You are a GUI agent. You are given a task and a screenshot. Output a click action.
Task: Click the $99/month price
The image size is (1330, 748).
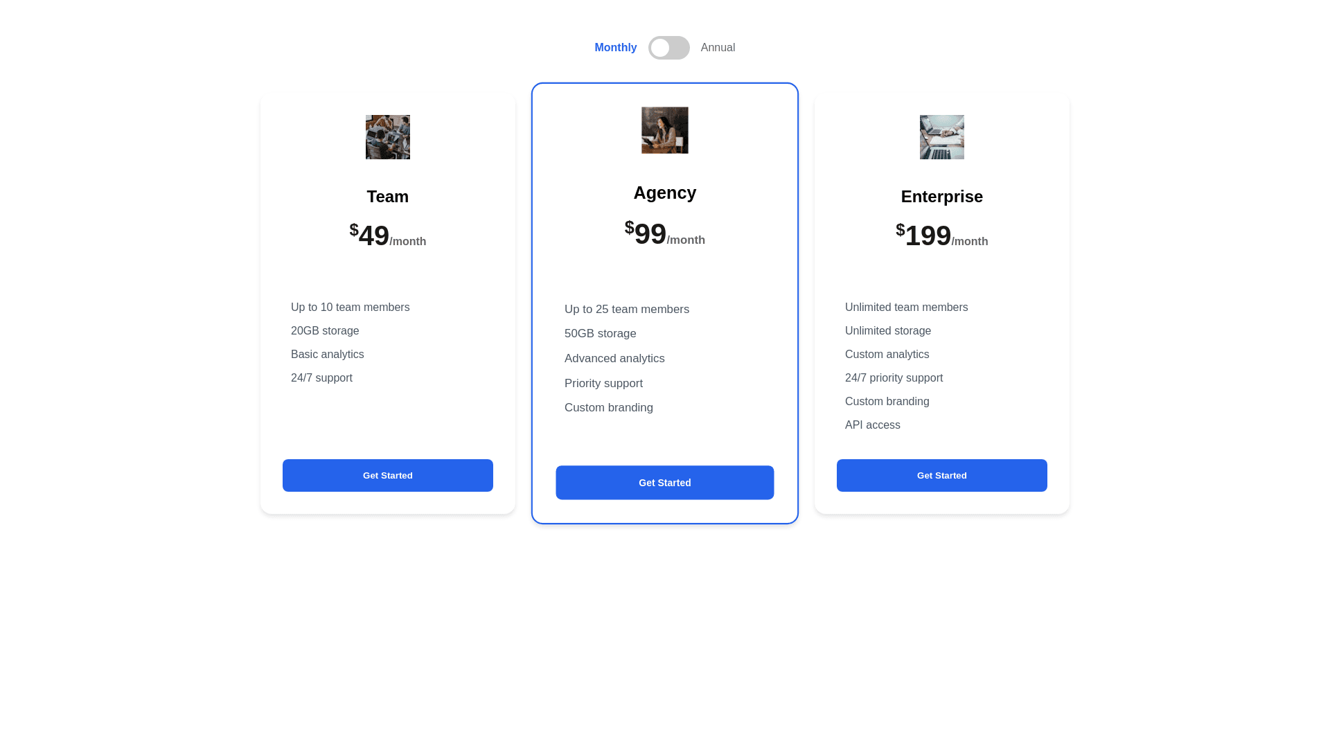(x=664, y=234)
